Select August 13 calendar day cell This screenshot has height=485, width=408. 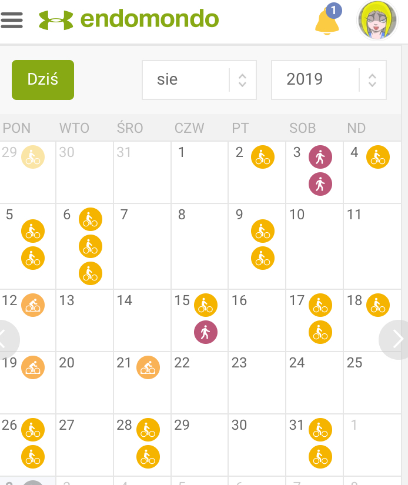tap(84, 320)
